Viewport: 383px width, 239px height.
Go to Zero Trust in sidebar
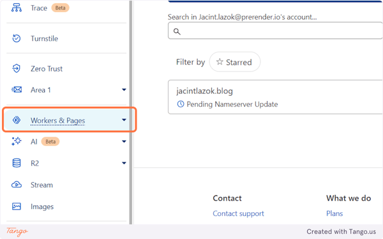tap(47, 69)
